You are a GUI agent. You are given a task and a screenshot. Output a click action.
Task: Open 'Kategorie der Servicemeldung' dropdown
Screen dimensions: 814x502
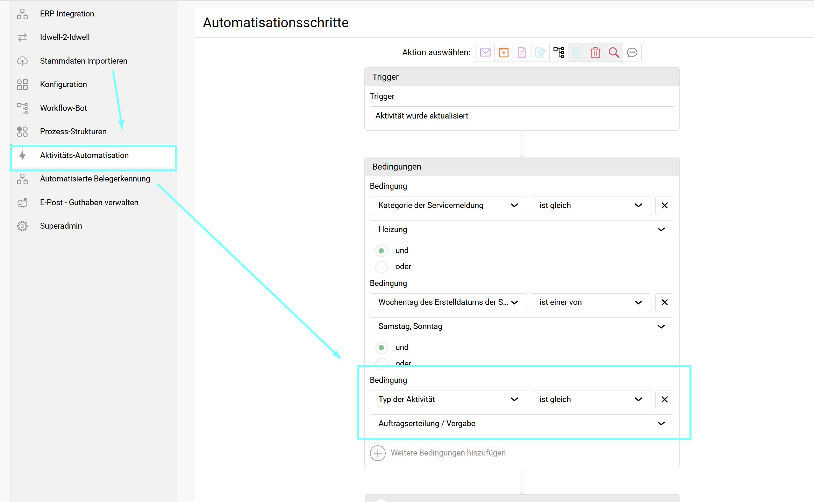pos(448,206)
